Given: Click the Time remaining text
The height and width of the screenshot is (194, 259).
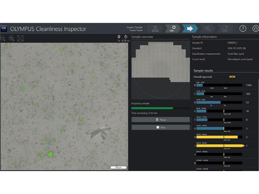Looking at the screenshot, I should tap(144, 113).
